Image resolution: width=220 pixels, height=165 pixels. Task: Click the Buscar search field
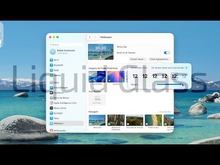click(x=66, y=44)
